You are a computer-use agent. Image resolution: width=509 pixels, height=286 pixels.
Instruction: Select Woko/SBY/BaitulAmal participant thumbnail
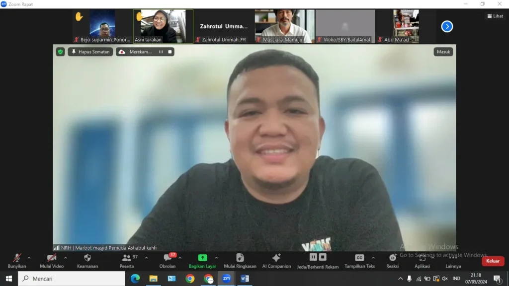345,26
